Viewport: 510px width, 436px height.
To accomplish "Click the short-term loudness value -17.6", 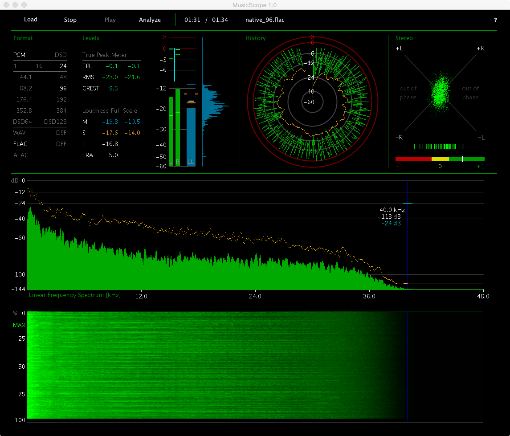I will 110,133.
